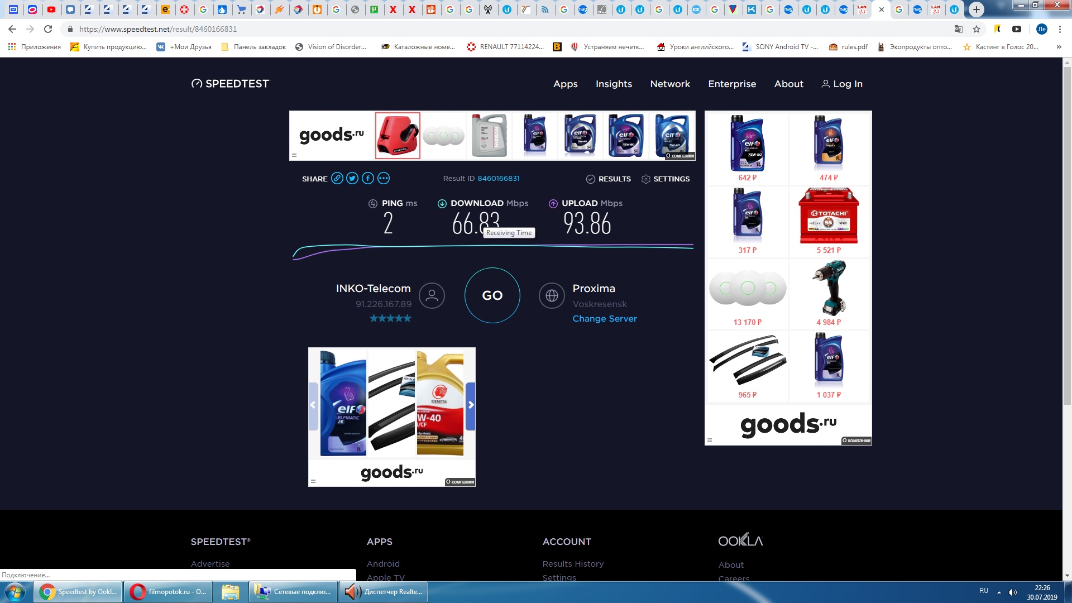Screen dimensions: 1072x603
Task: Open Enterprise in the site navigation
Action: pos(732,84)
